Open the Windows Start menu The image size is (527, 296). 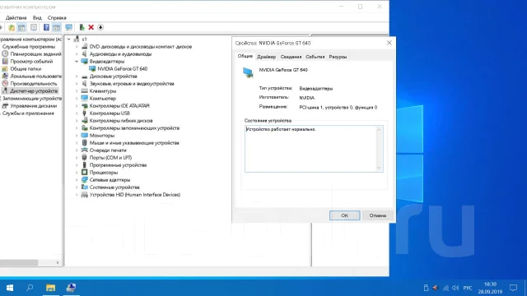10,288
